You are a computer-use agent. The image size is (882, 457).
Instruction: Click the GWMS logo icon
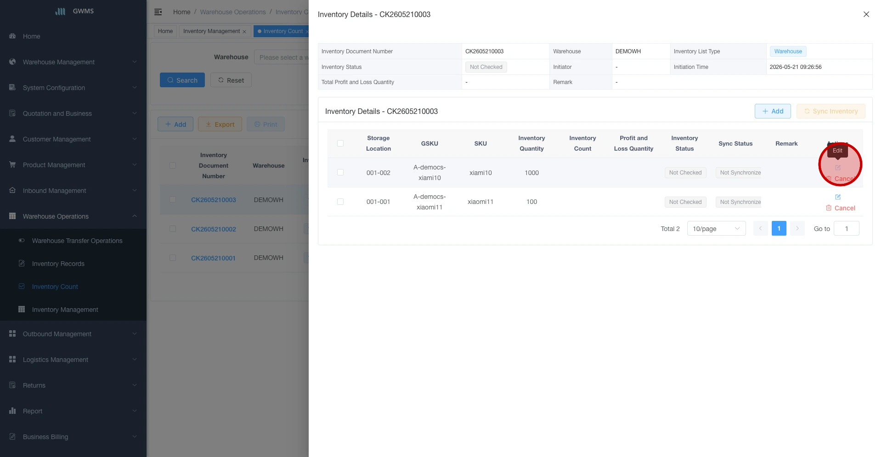(x=61, y=11)
